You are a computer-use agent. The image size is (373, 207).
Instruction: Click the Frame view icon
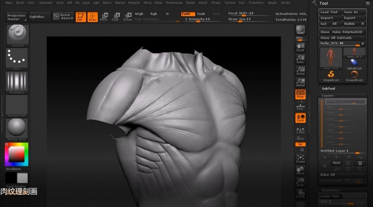[x=300, y=159]
